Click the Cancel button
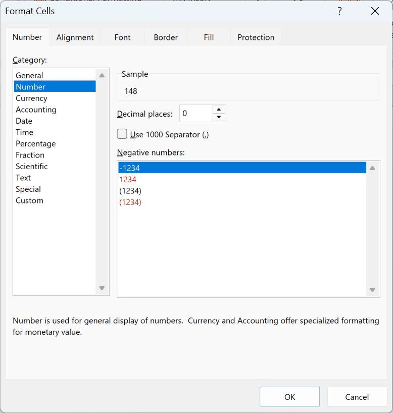The height and width of the screenshot is (413, 393). click(x=357, y=396)
